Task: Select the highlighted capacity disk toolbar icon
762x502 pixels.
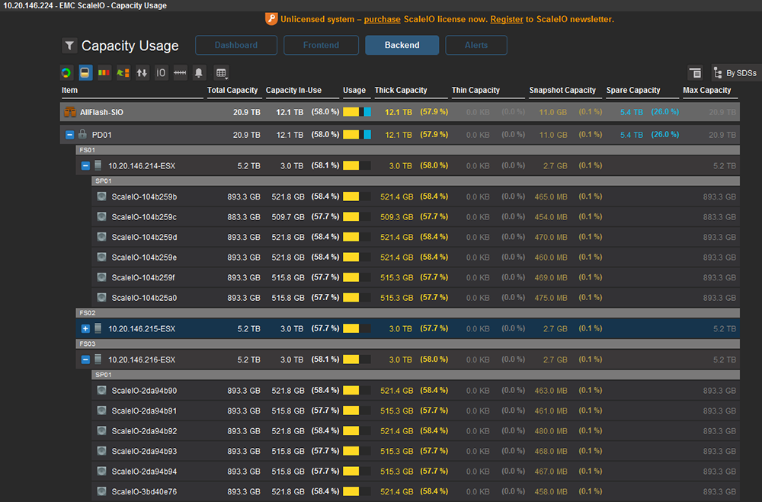Action: click(x=85, y=73)
